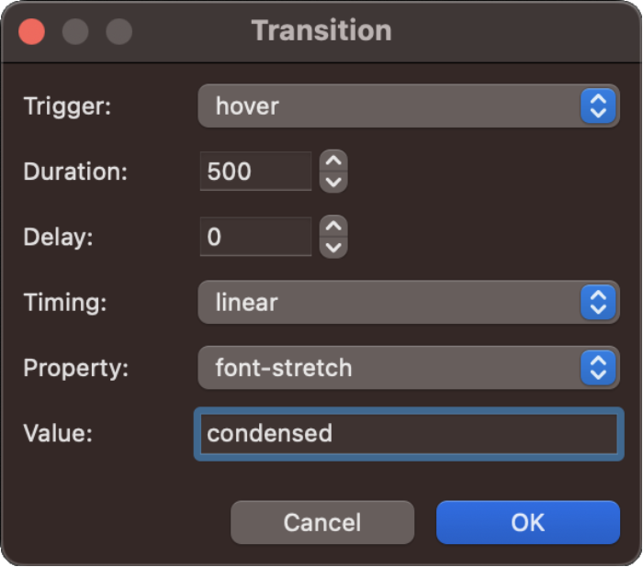
Task: Confirm the transition with the OK button
Action: [x=527, y=523]
